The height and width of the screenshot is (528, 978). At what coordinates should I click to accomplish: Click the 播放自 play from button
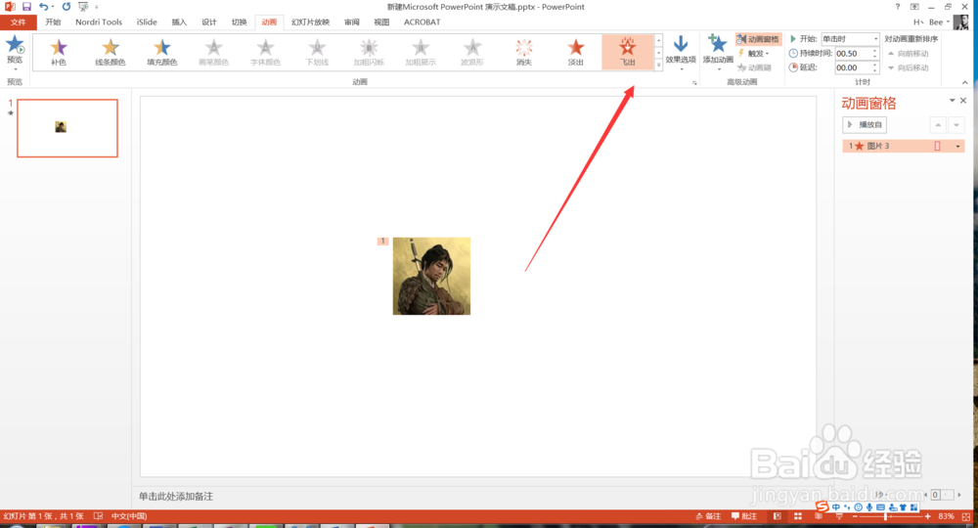coord(865,125)
